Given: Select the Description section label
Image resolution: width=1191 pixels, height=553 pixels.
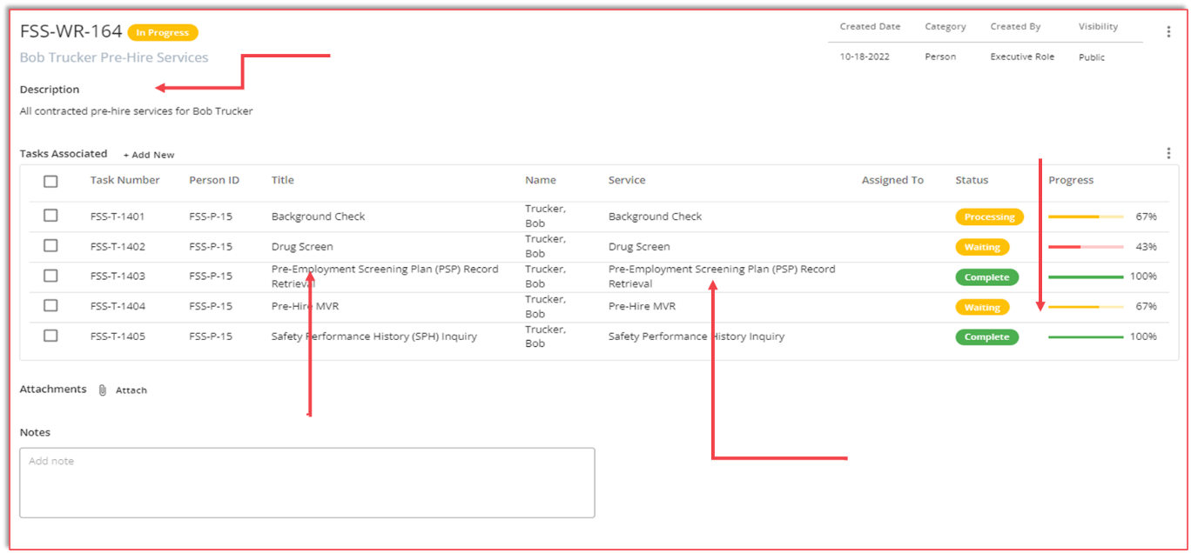Looking at the screenshot, I should point(49,89).
